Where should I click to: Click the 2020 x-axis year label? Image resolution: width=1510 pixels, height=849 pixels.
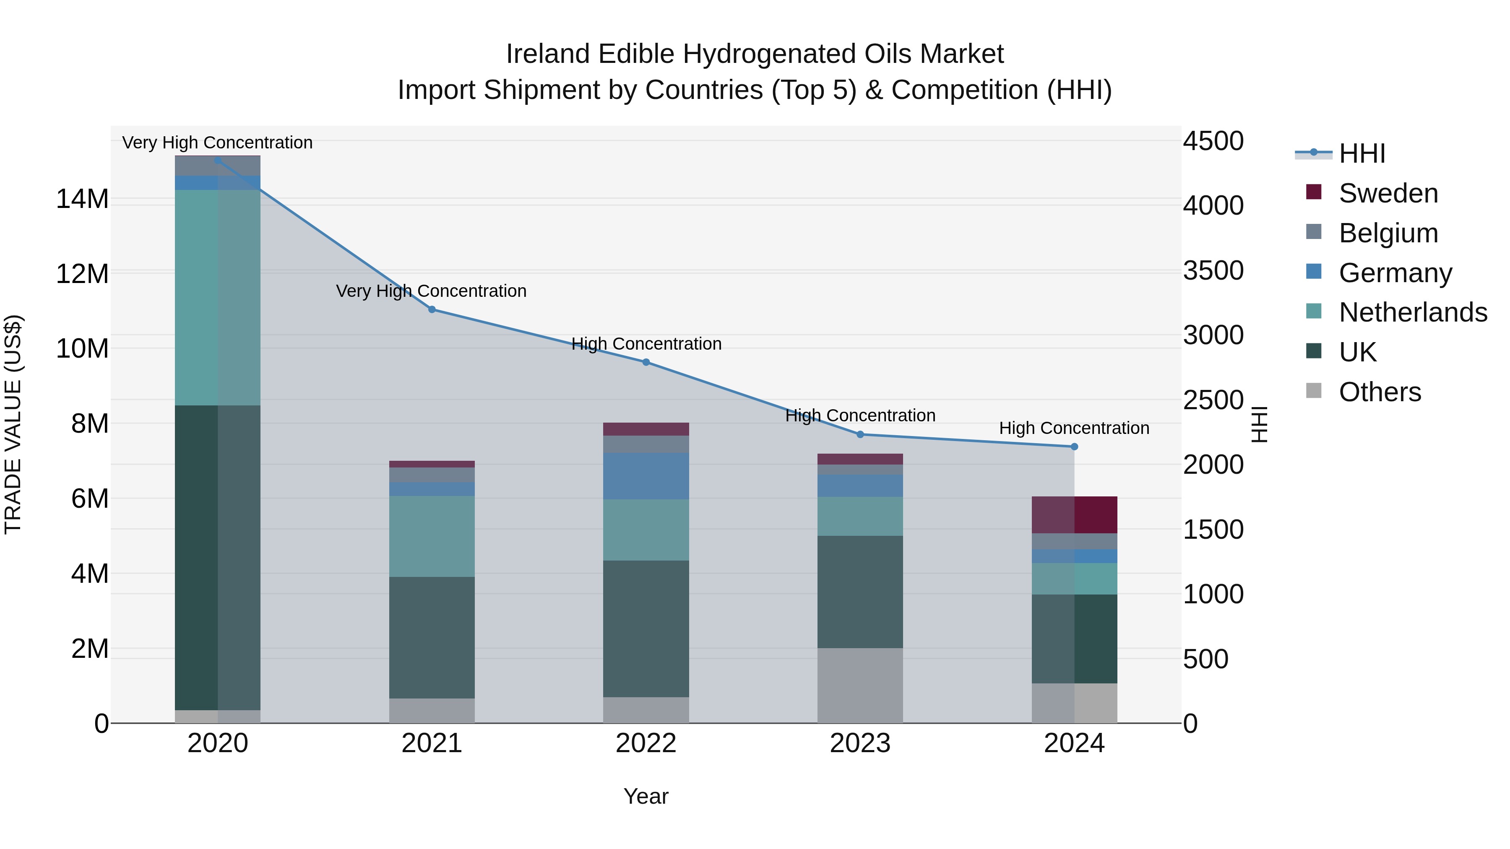(x=218, y=743)
